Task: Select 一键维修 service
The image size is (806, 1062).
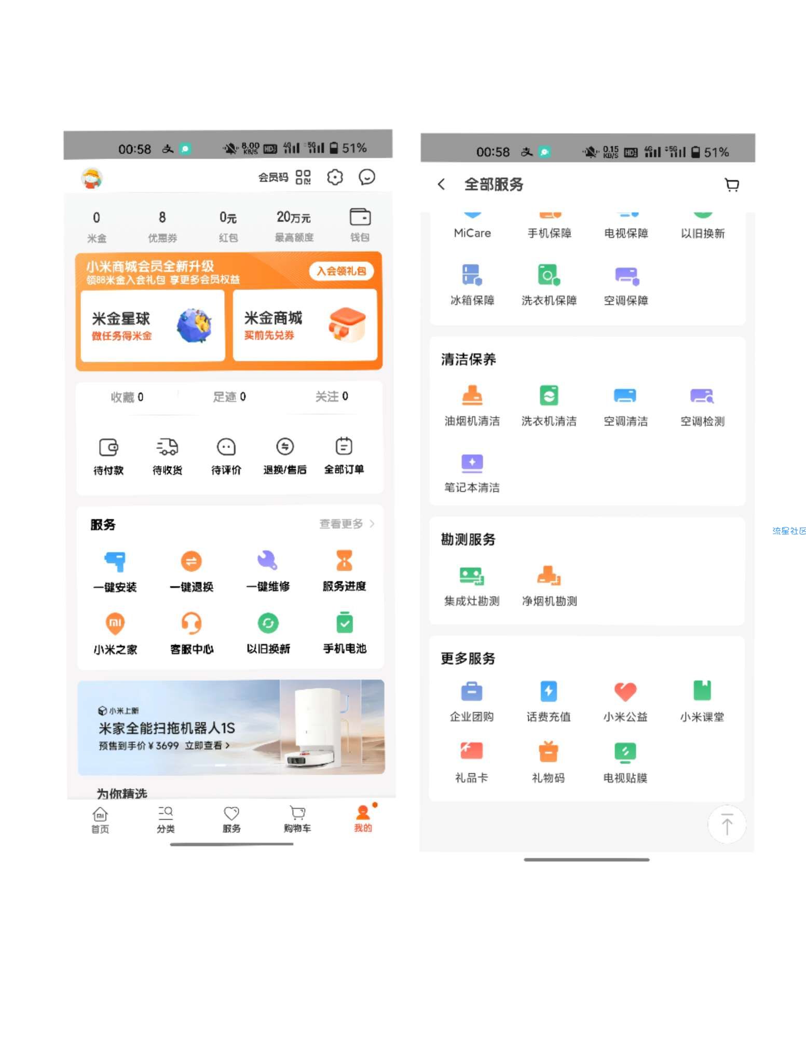Action: click(268, 571)
